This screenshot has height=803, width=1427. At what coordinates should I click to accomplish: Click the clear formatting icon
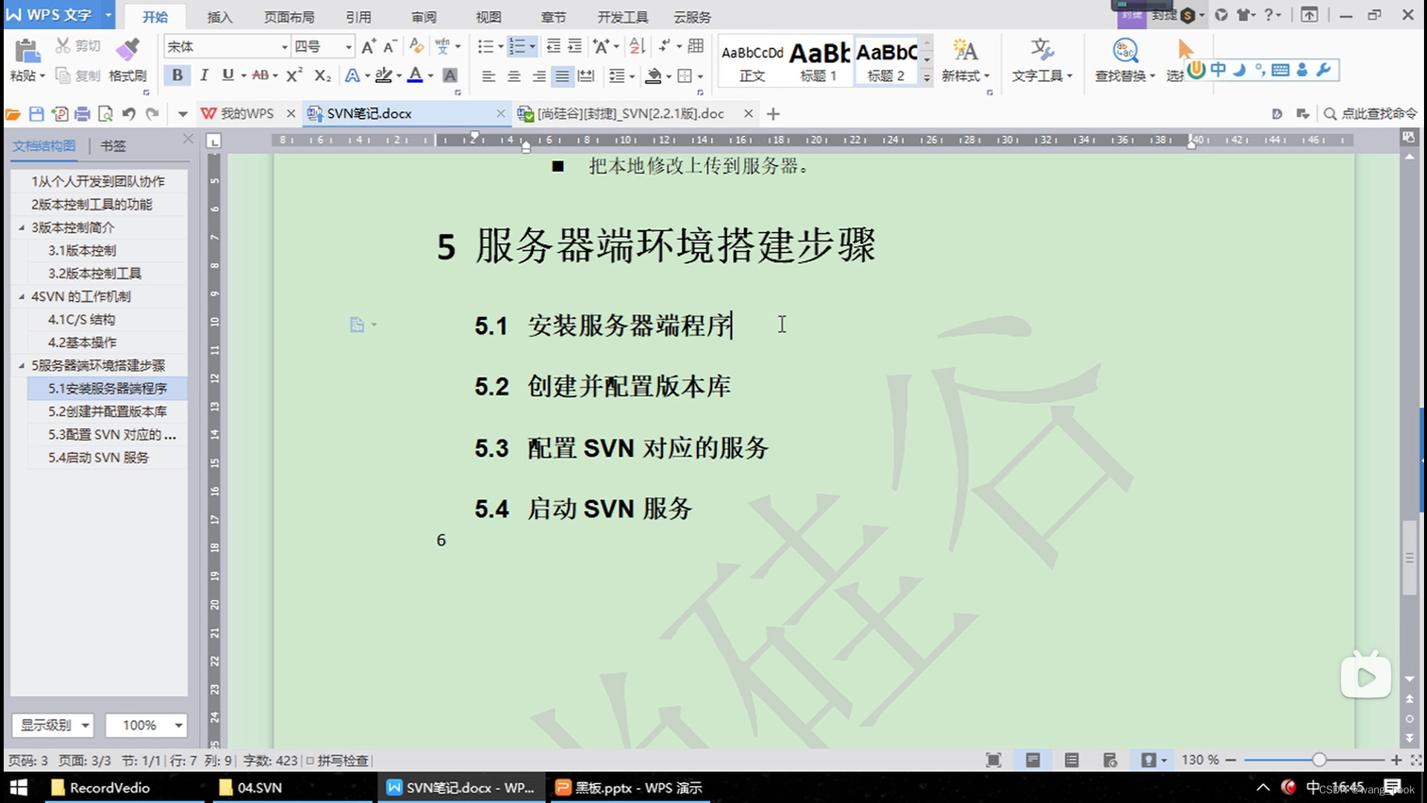(415, 45)
